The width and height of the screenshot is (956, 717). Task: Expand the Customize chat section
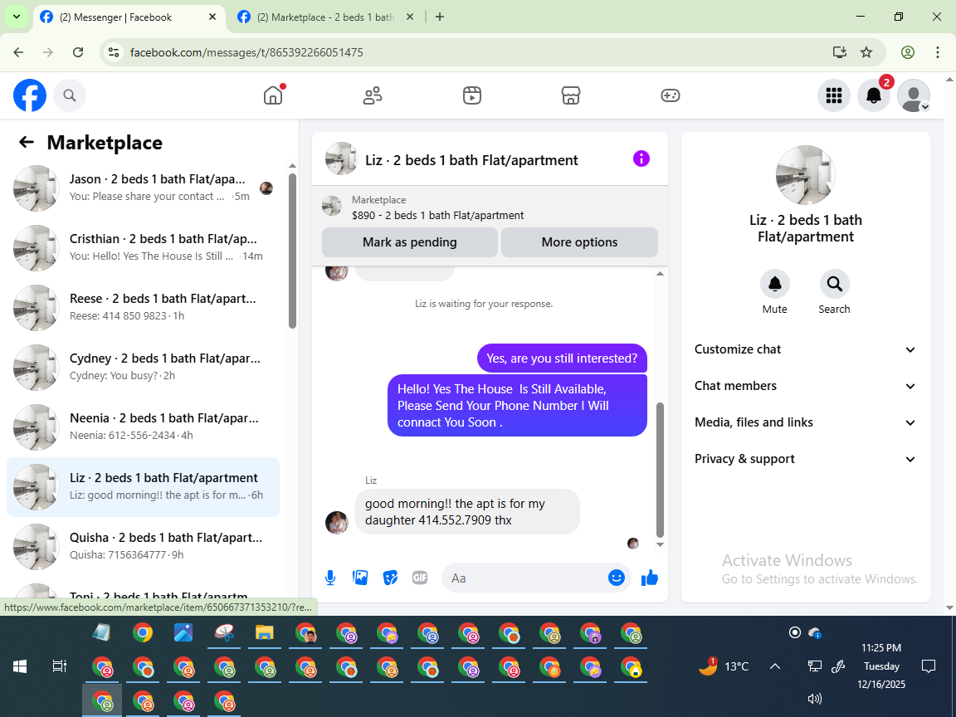click(806, 349)
